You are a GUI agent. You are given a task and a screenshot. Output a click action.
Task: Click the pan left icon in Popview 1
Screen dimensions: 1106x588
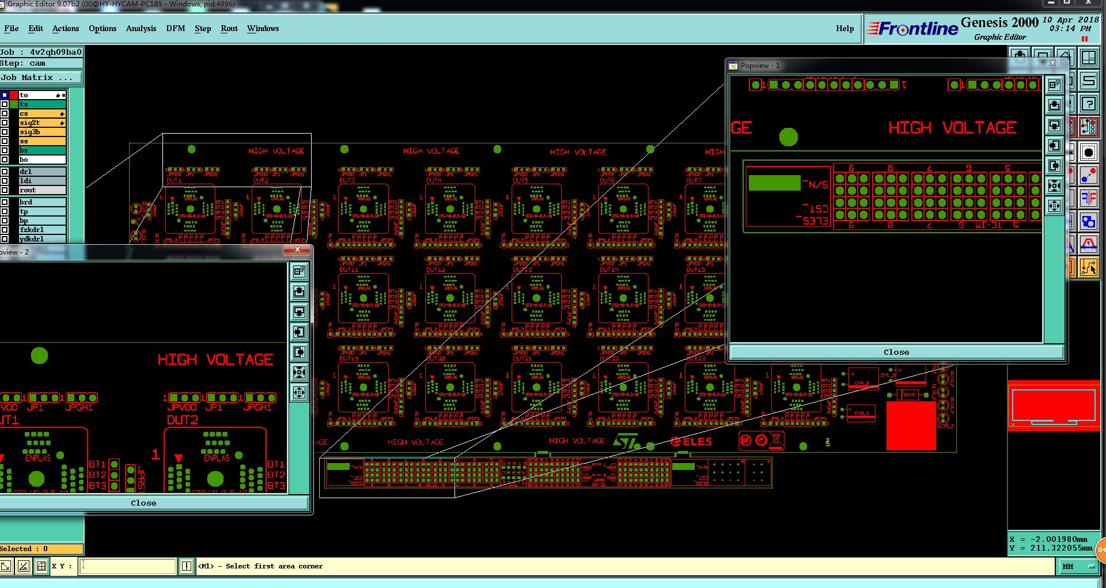click(1054, 145)
